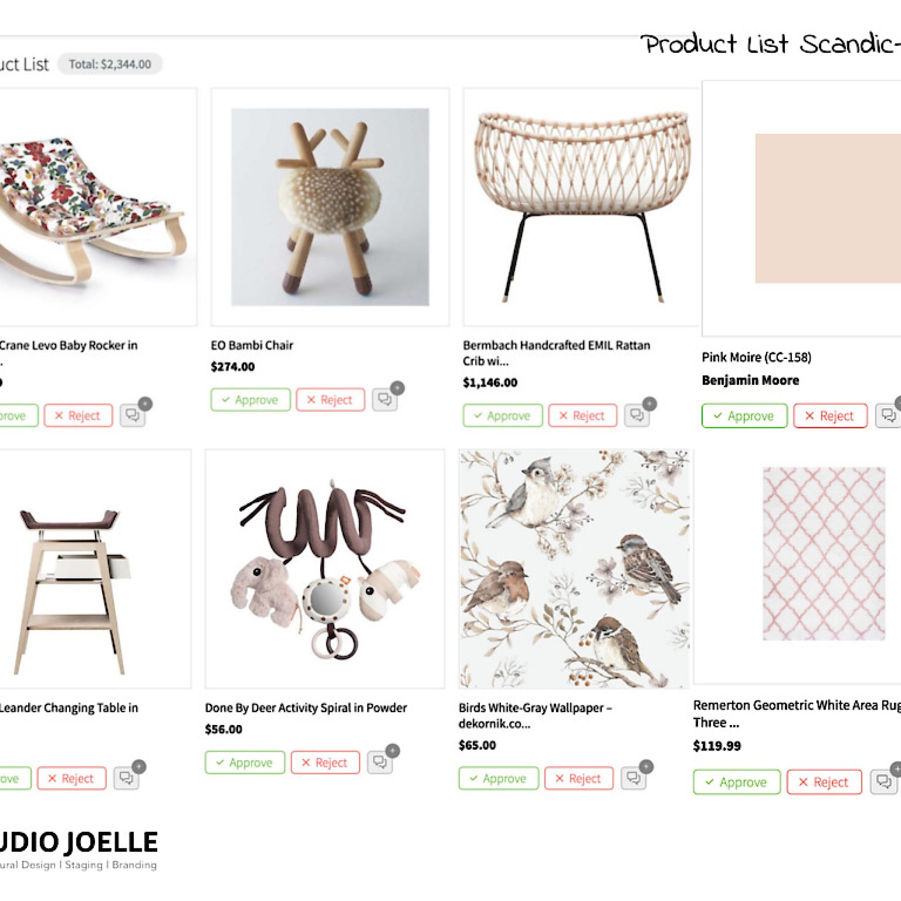Approve the Remerton Geometric Area Rug
901x901 pixels.
(736, 782)
